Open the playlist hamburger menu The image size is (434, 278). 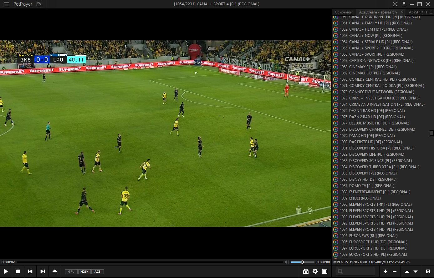pos(431,12)
